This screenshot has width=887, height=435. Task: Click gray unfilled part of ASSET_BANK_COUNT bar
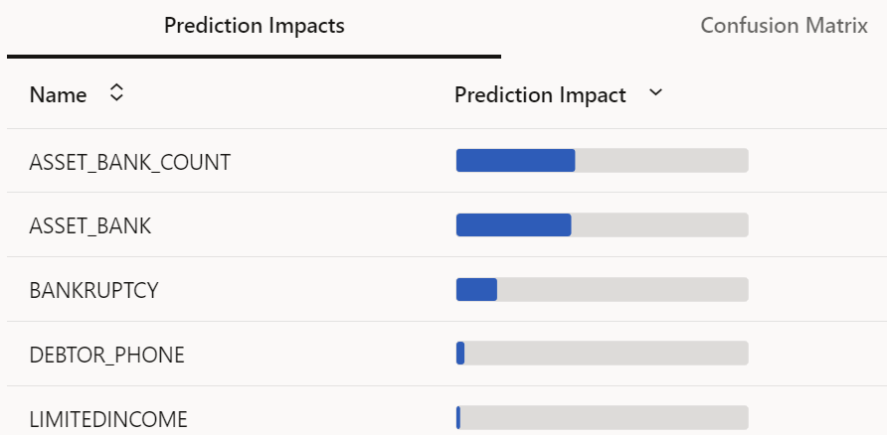(661, 161)
